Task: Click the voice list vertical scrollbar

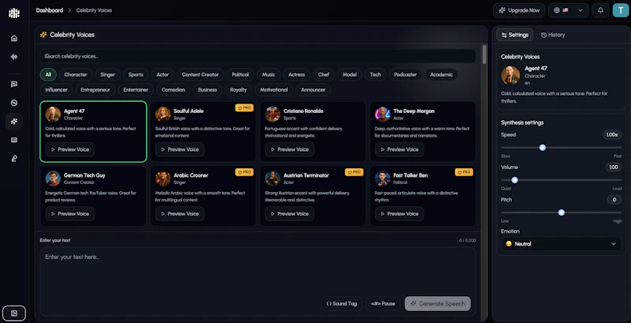Action: (x=484, y=54)
